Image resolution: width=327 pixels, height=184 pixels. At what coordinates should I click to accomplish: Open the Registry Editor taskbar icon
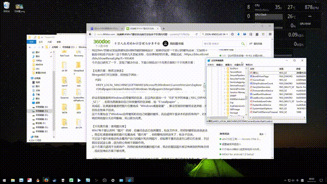(x=129, y=180)
